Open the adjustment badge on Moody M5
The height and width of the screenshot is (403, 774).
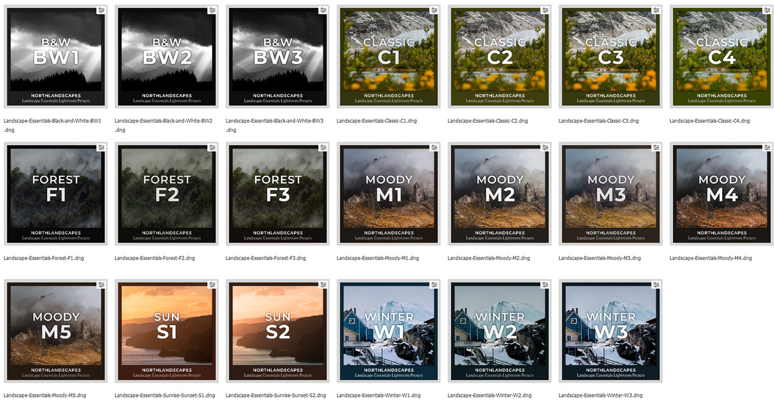(x=101, y=284)
